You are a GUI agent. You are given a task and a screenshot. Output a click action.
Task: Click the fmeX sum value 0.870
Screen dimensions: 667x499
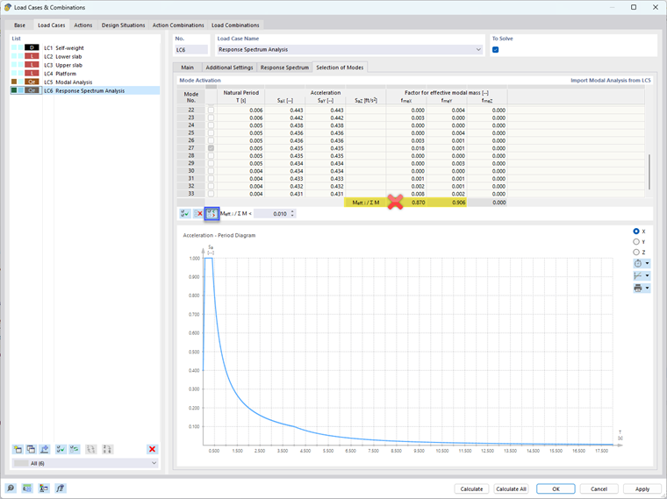click(418, 203)
